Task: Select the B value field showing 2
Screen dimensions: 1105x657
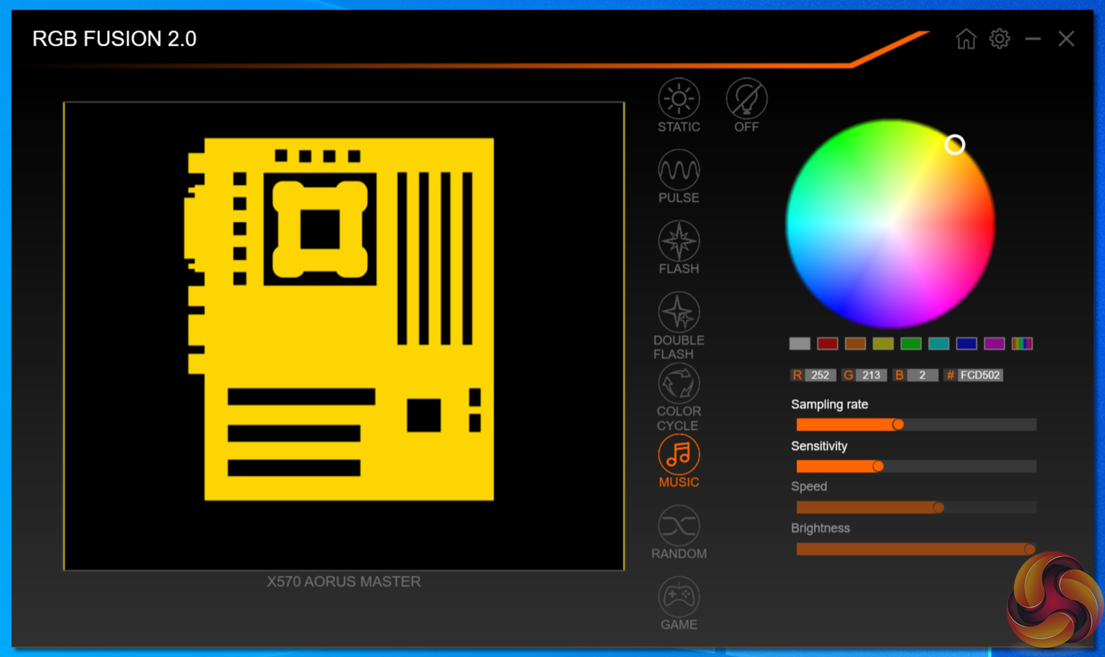Action: [922, 375]
